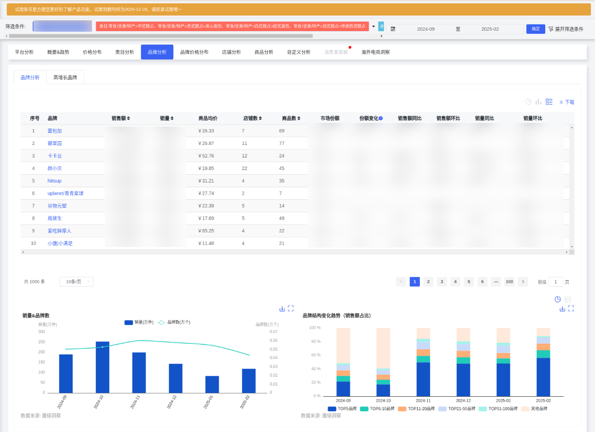Switch brand table to pie chart view

point(529,102)
